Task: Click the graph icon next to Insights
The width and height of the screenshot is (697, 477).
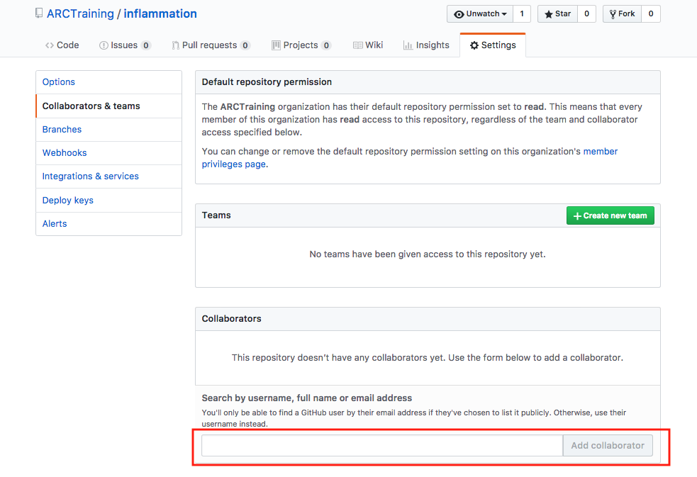Action: 408,45
